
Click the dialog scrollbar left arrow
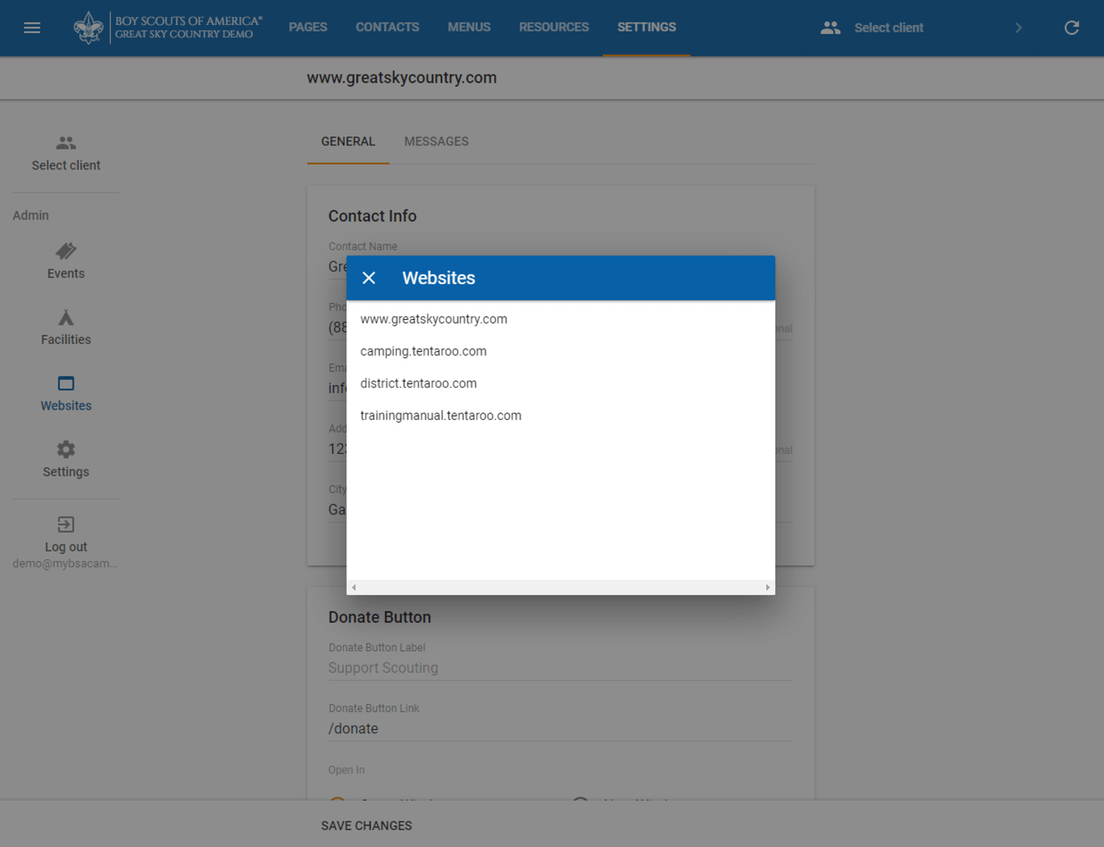(354, 588)
